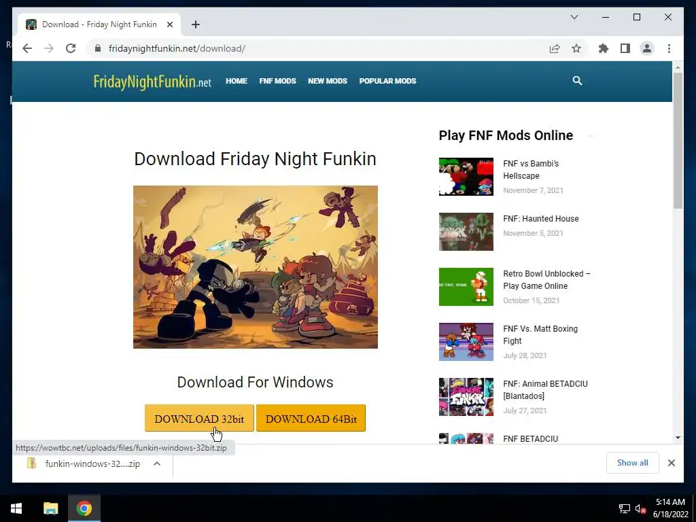
Task: Open the NEW MODS menu item
Action: [328, 81]
